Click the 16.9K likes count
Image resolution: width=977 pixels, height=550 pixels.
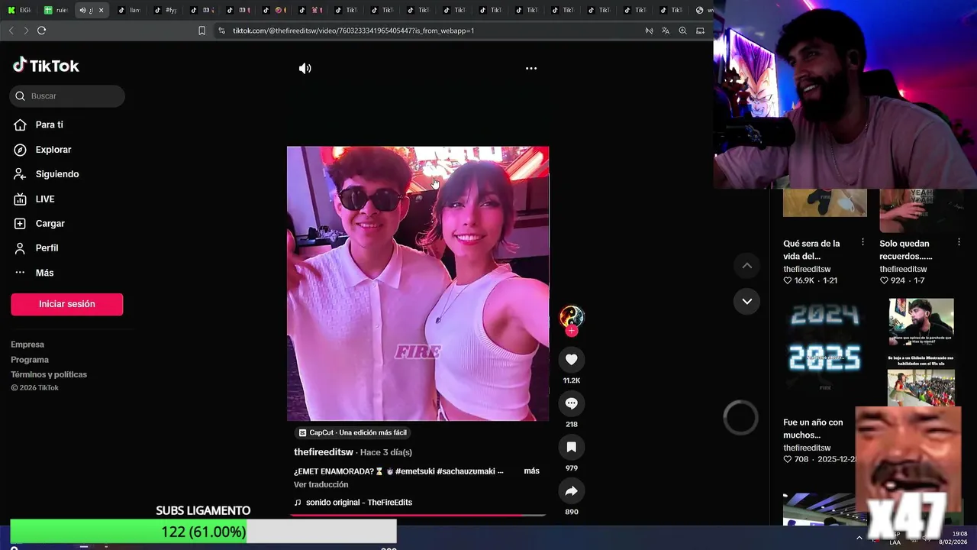pyautogui.click(x=804, y=281)
